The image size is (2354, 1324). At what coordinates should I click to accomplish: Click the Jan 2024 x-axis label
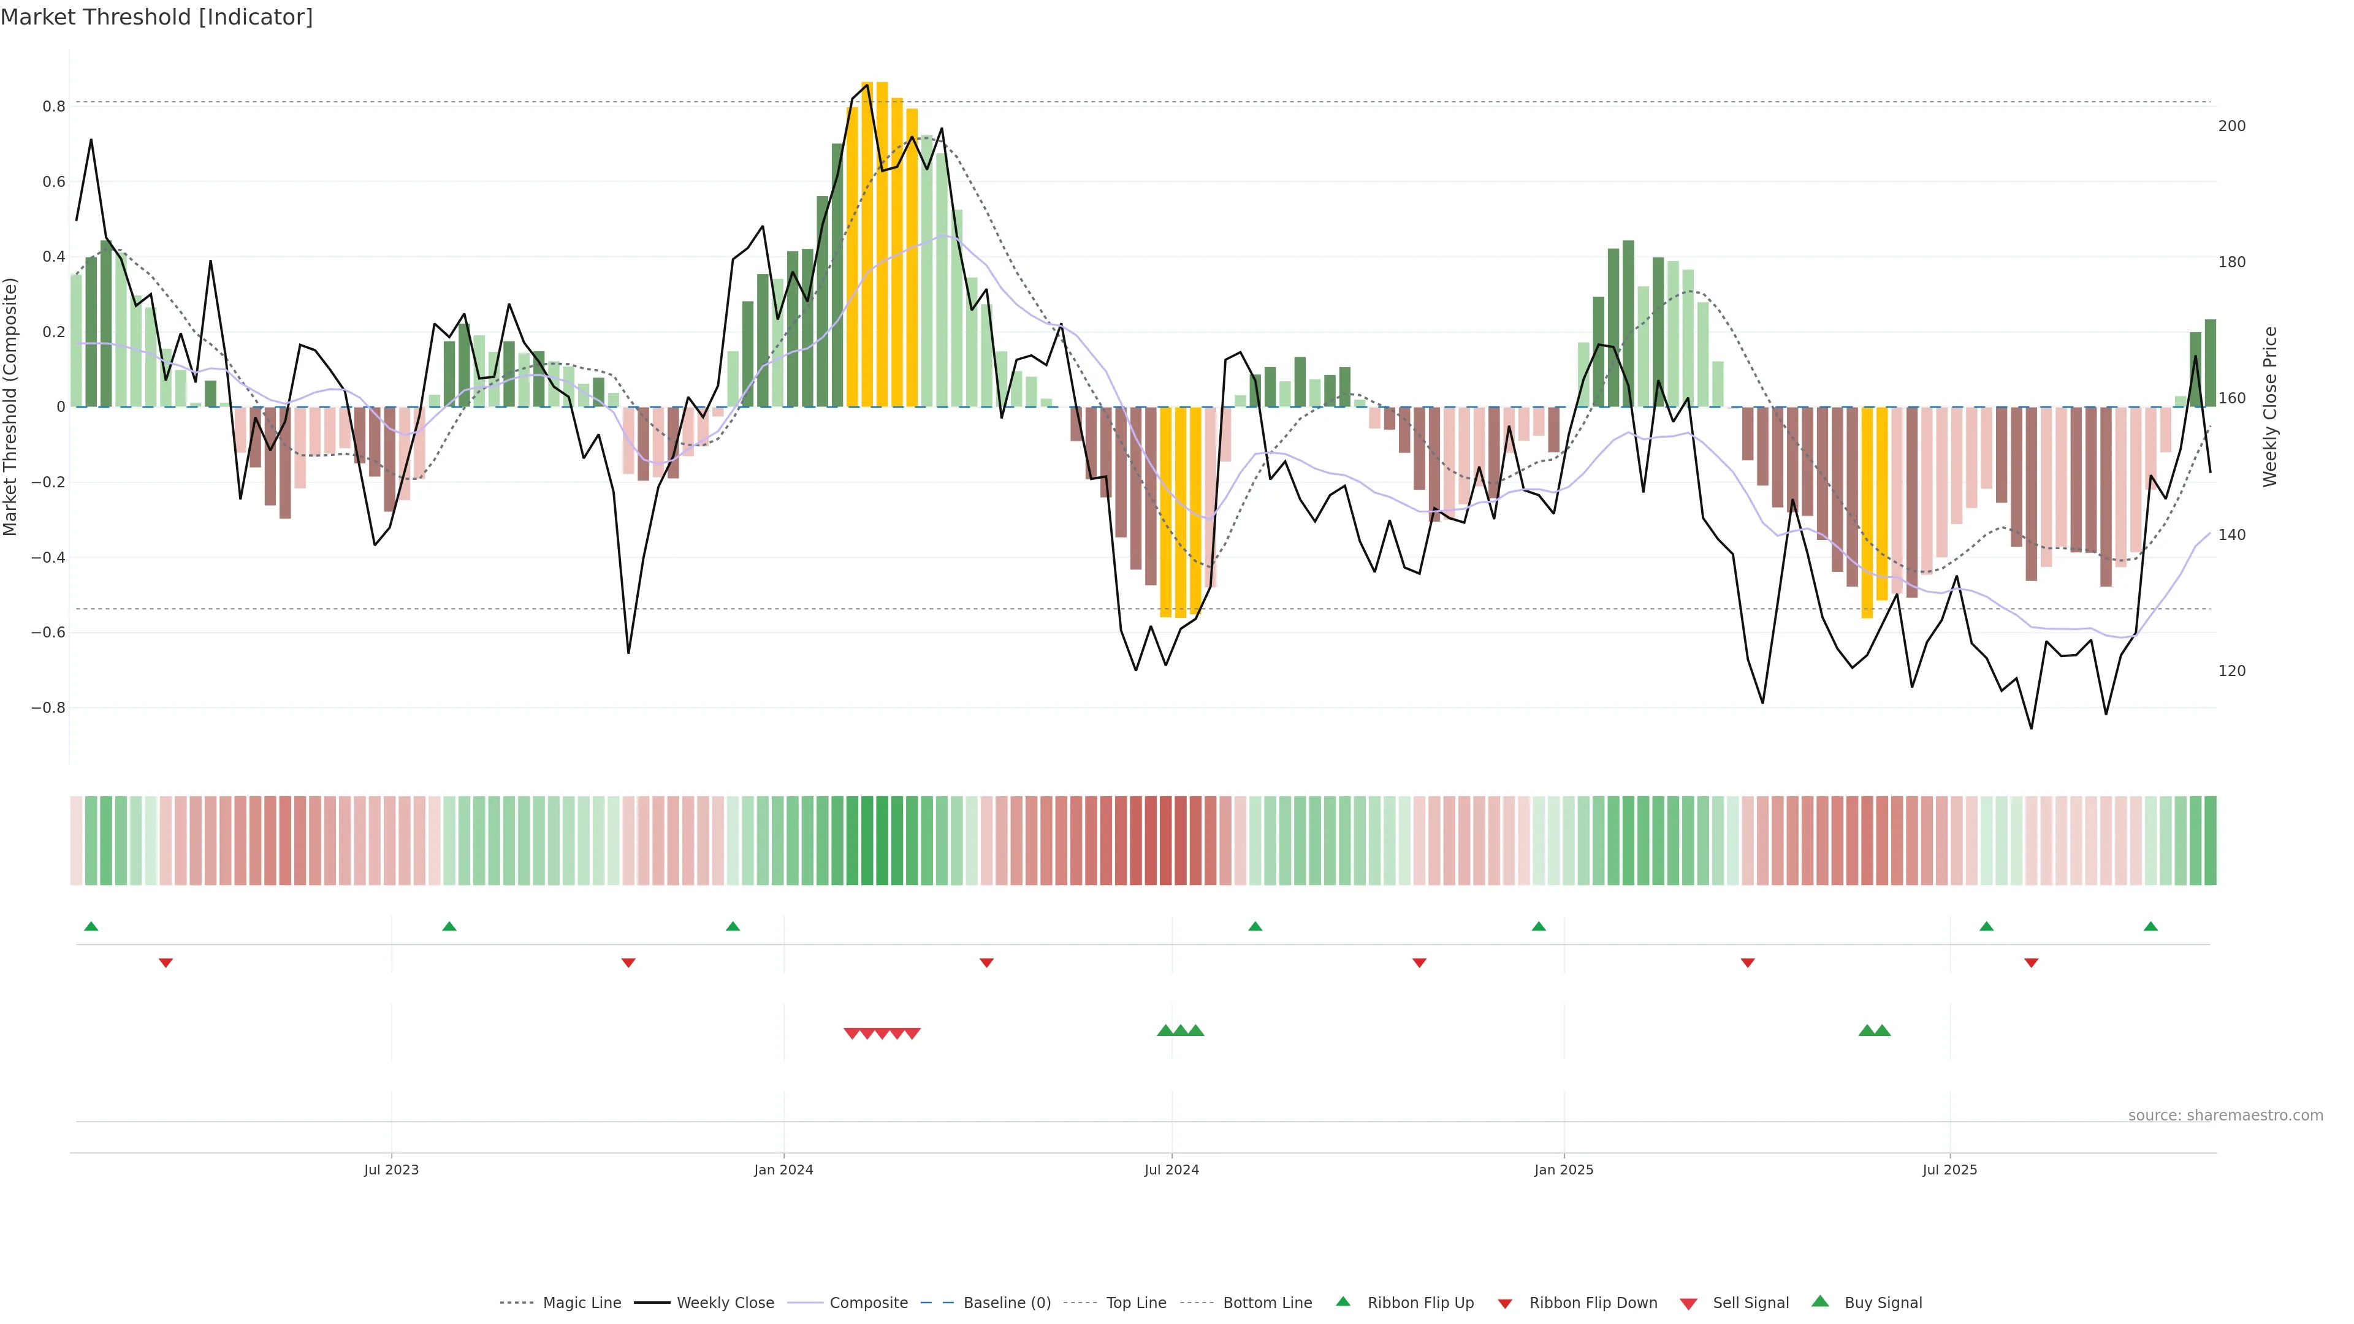783,1170
